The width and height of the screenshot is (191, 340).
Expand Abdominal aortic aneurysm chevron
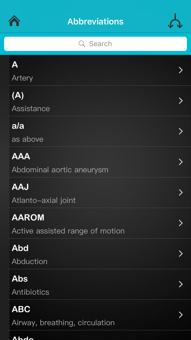tap(181, 162)
